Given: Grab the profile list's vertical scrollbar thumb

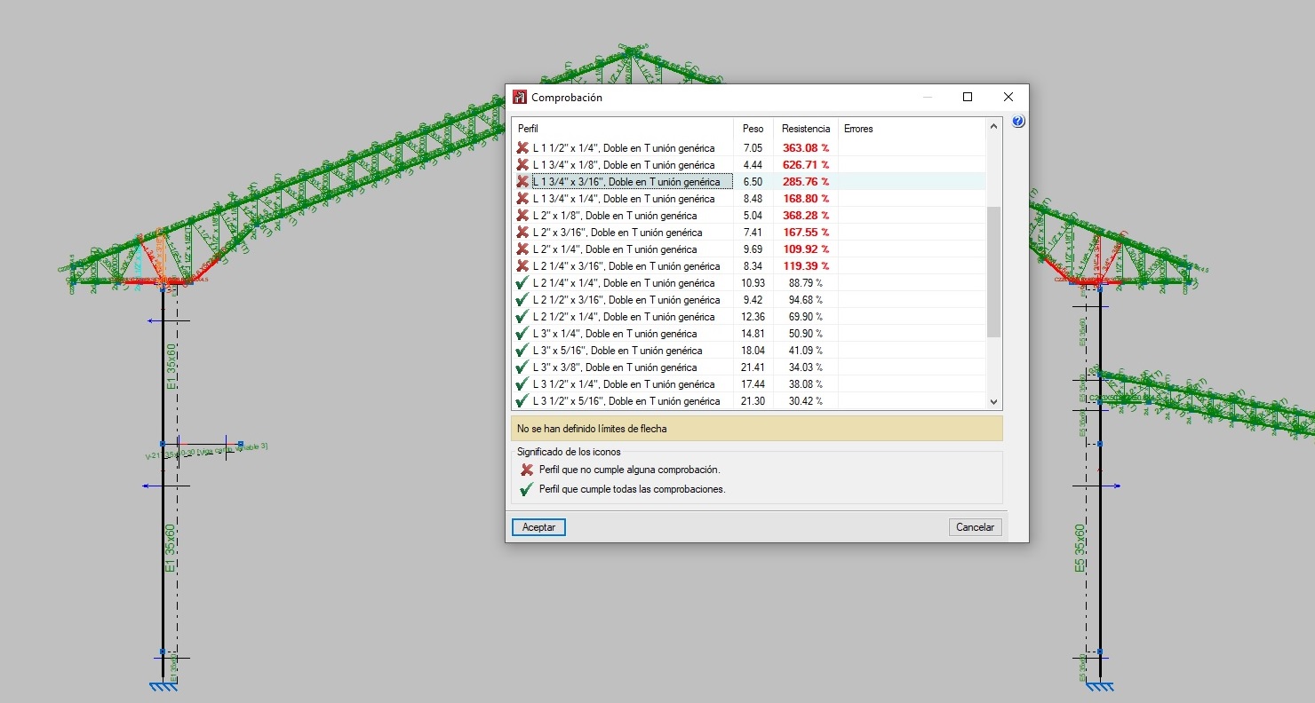Looking at the screenshot, I should (994, 272).
